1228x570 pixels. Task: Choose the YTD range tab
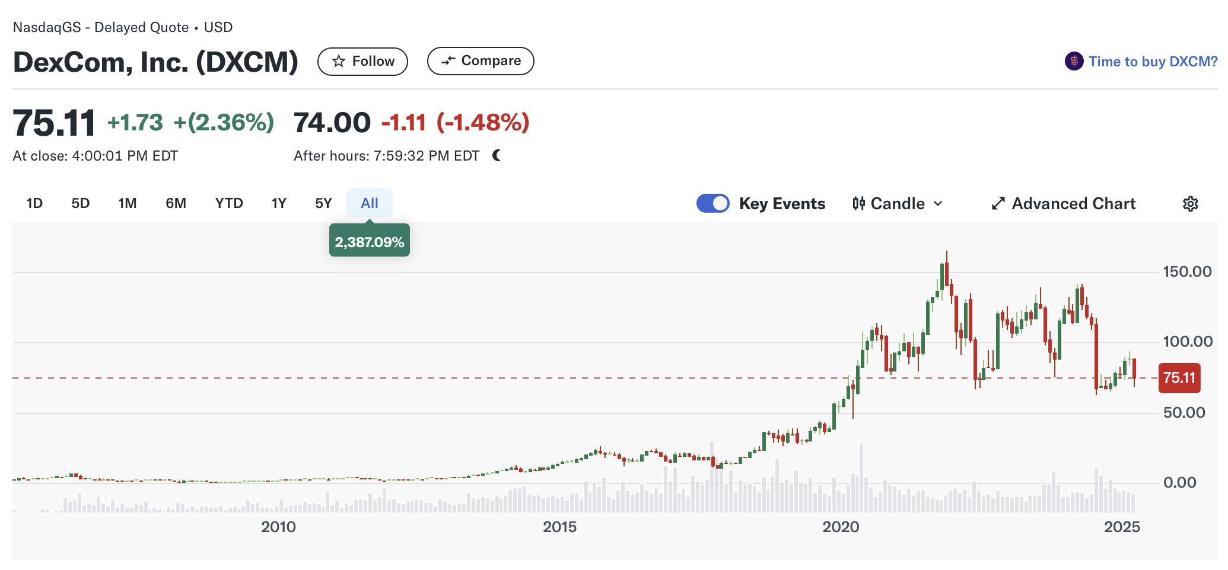229,204
